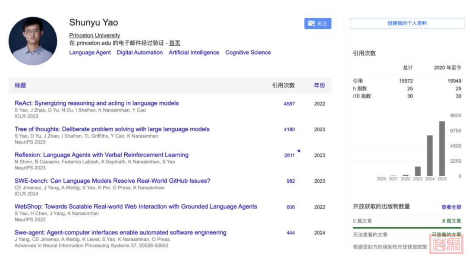Open the ReAct paper title
This screenshot has width=466, height=256.
point(96,103)
